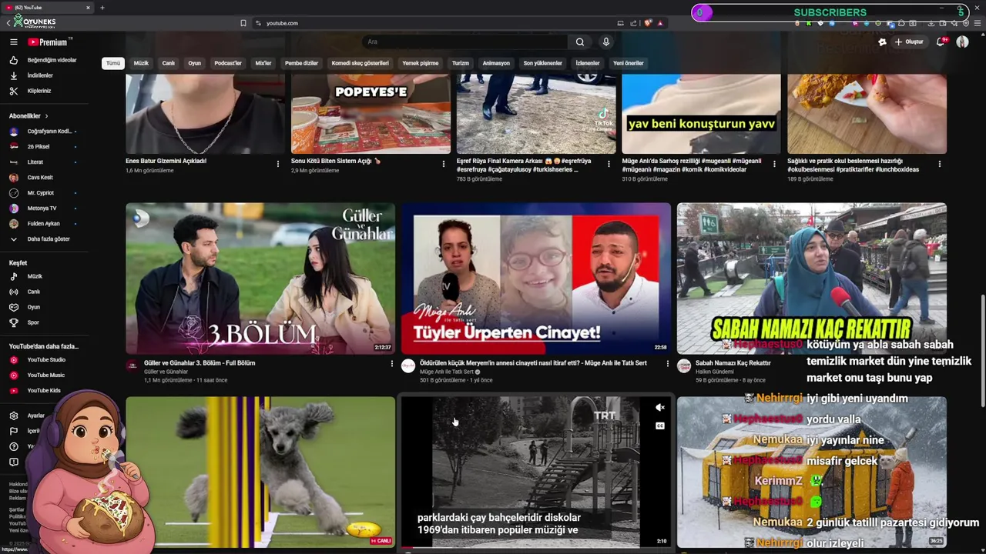This screenshot has height=554, width=986.
Task: Select the Yeni öneriler filter chip
Action: (628, 63)
